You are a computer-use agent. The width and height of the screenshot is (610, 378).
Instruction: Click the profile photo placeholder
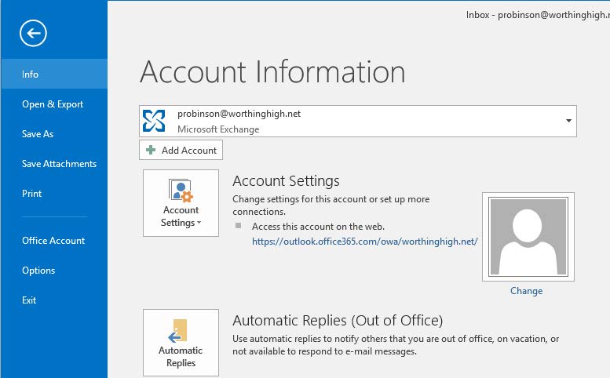(528, 237)
